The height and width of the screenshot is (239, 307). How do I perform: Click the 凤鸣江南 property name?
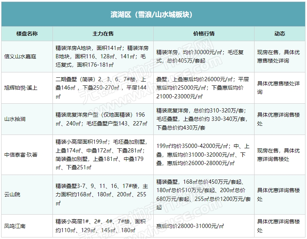[15, 226]
